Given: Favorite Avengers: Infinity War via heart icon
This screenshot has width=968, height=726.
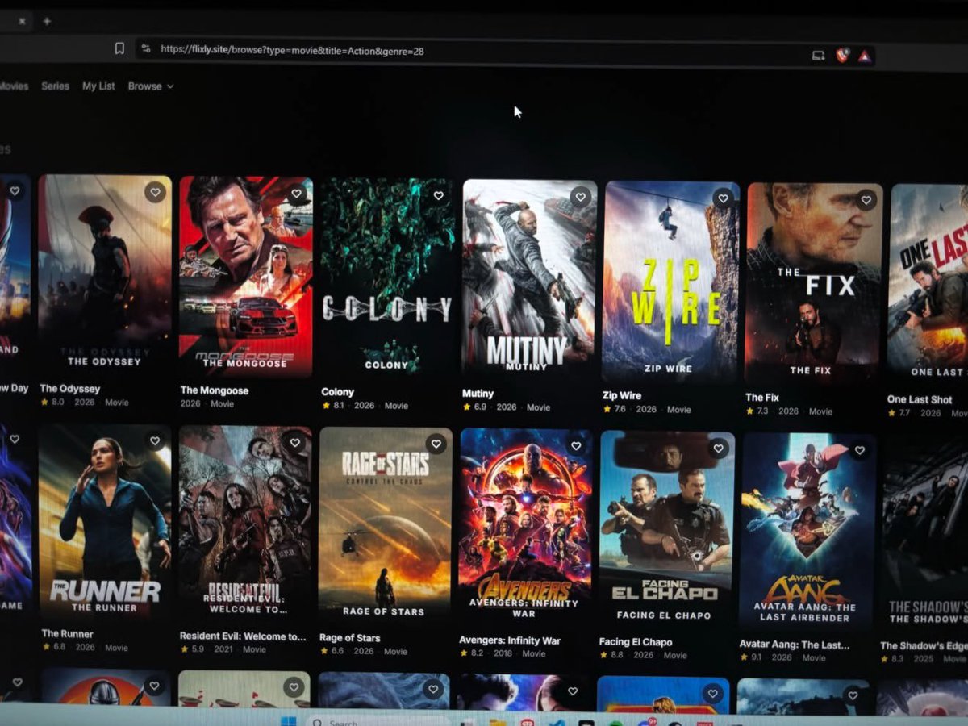Looking at the screenshot, I should (x=576, y=445).
